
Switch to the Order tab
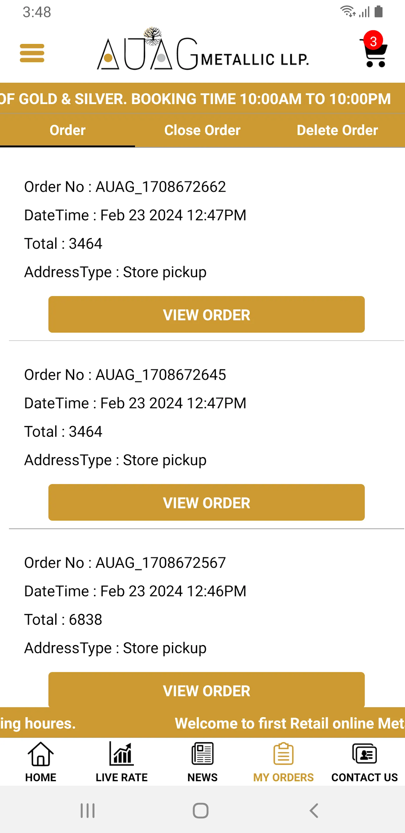coord(68,130)
